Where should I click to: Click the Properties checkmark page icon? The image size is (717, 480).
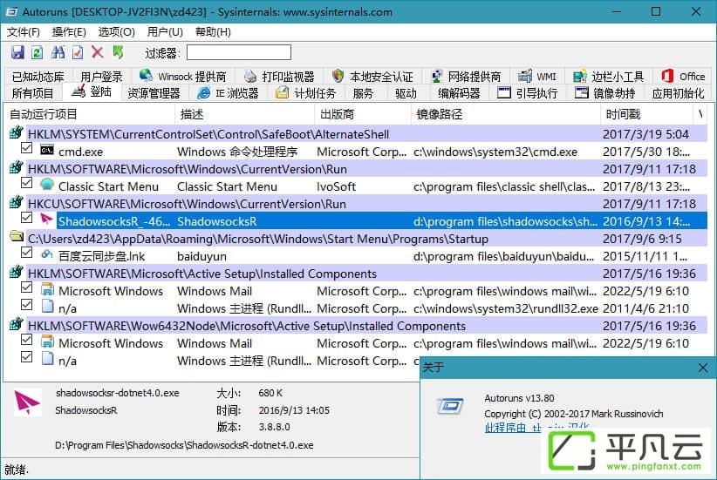pyautogui.click(x=78, y=52)
